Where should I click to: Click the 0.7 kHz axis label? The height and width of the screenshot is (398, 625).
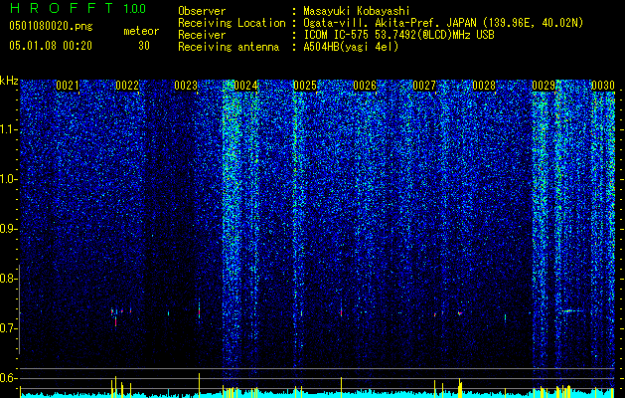(x=8, y=328)
